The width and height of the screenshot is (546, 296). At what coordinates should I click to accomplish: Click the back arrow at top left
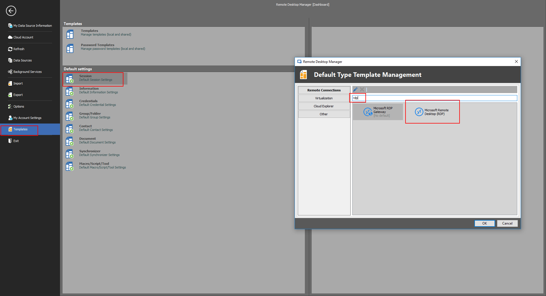pyautogui.click(x=11, y=11)
